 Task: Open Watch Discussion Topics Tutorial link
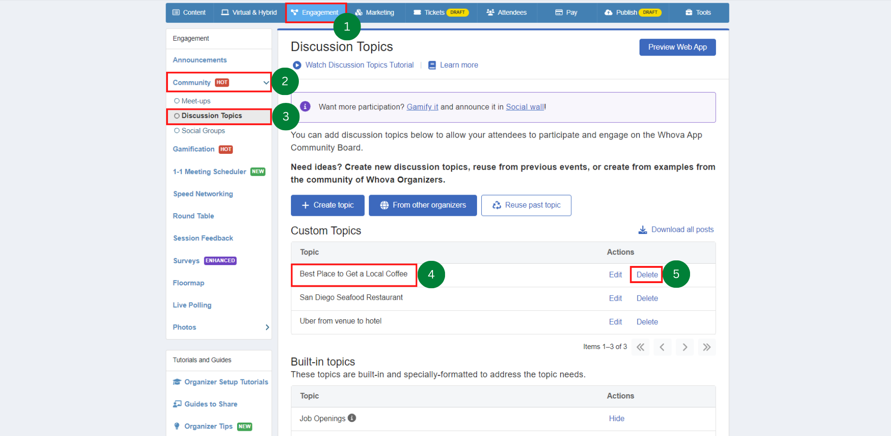359,65
